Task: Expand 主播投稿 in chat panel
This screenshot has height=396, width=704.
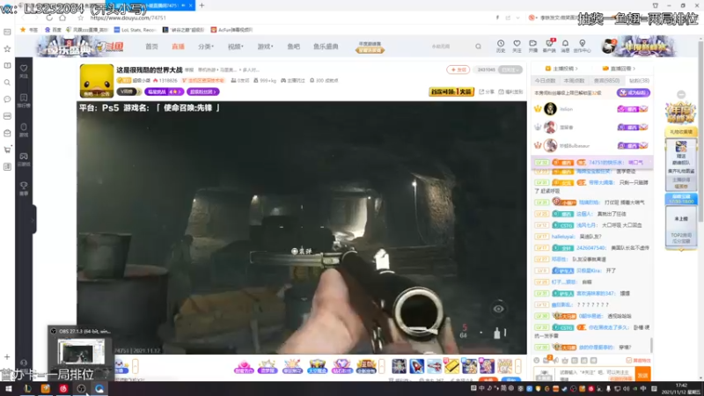Action: (x=561, y=69)
